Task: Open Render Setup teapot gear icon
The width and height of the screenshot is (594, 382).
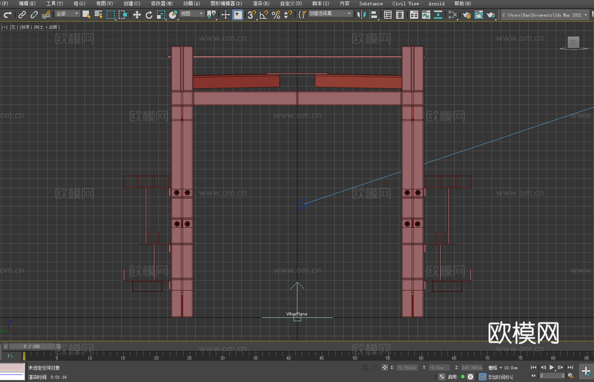Action: point(467,15)
